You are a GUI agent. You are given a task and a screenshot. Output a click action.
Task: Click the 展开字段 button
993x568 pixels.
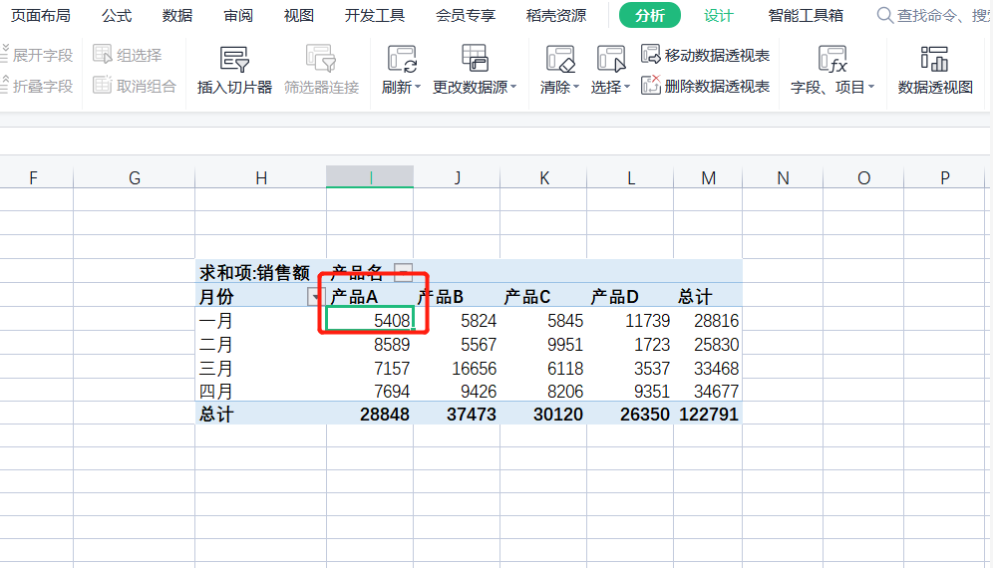(x=37, y=55)
